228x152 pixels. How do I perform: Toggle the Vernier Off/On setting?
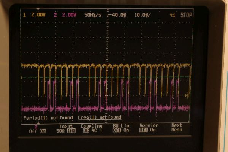pos(149,130)
